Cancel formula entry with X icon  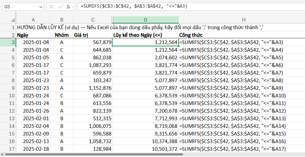coord(51,7)
